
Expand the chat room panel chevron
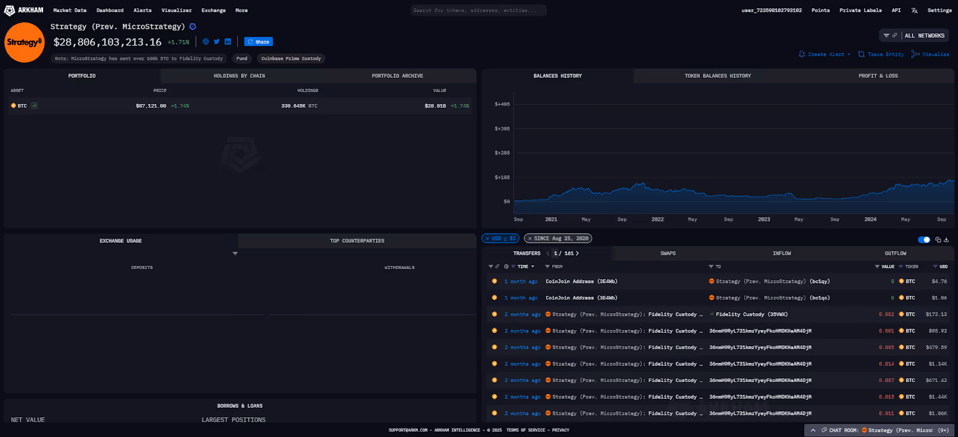[813, 430]
